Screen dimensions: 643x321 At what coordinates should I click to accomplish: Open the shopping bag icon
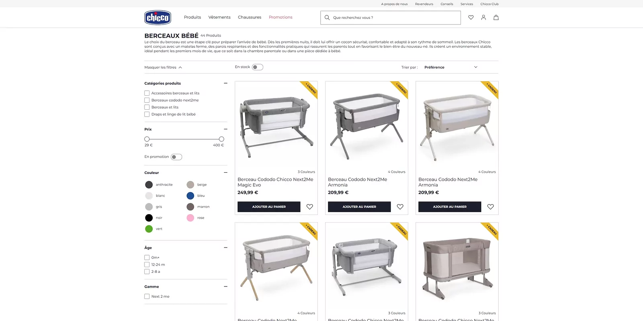tap(496, 17)
